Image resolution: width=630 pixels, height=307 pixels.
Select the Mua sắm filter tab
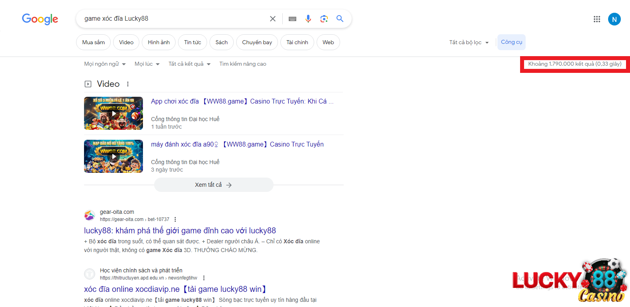pos(94,42)
